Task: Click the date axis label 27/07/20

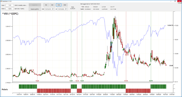Action: pyautogui.click(x=172, y=94)
